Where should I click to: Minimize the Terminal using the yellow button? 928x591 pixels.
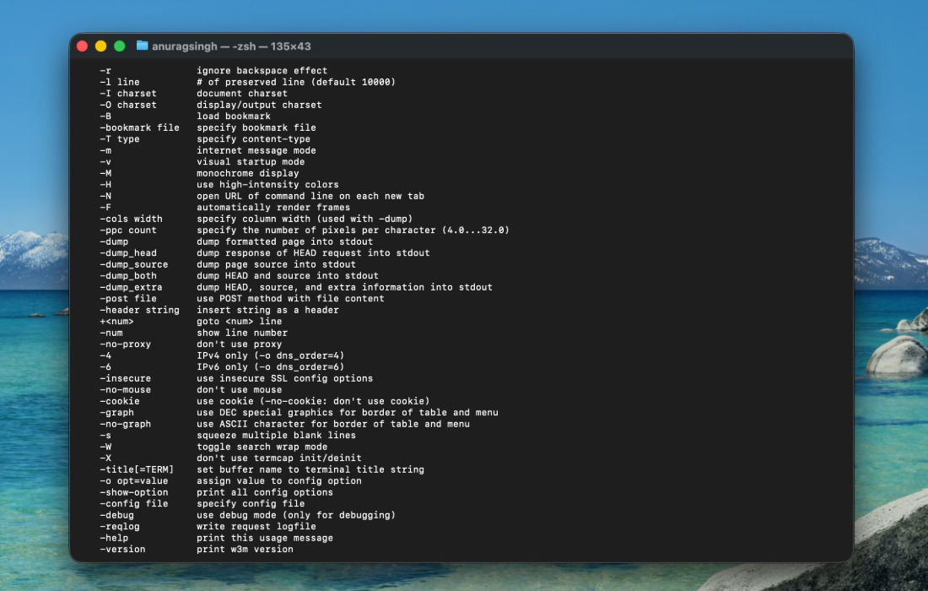point(101,46)
